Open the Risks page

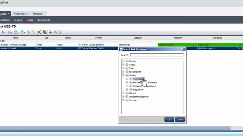[x=30, y=20]
